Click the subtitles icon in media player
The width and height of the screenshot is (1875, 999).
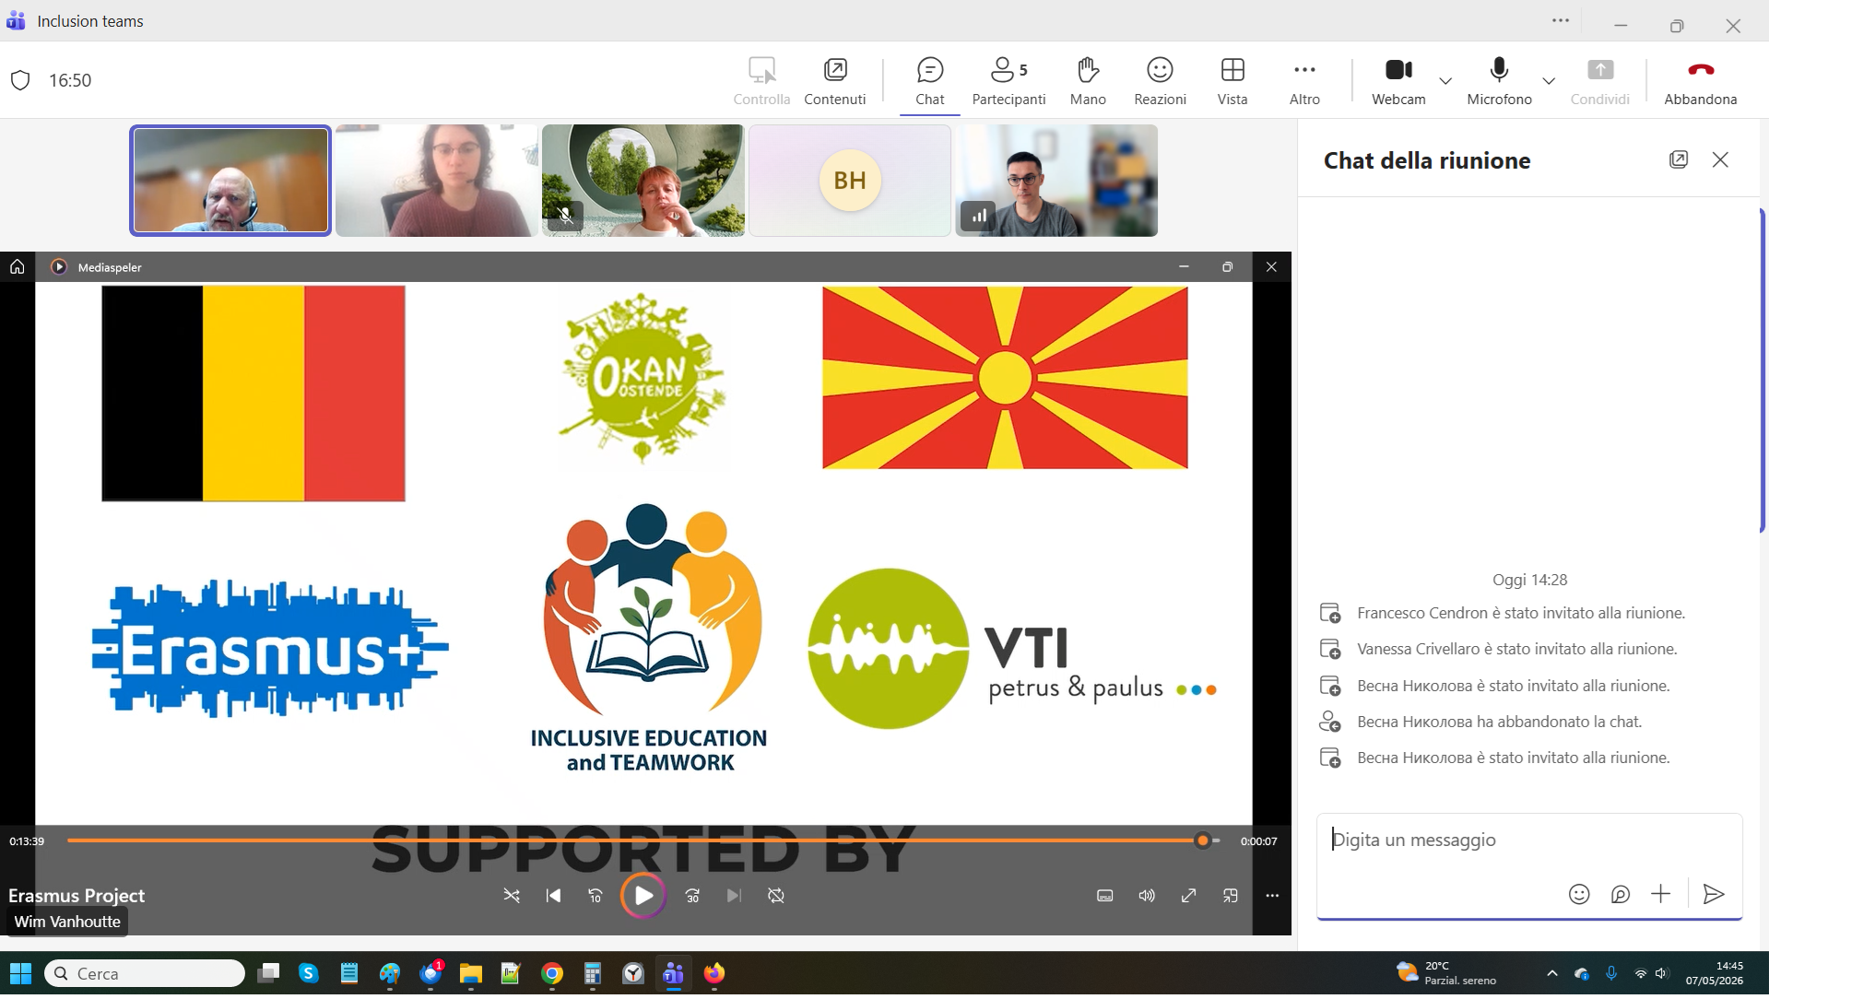click(x=1104, y=896)
